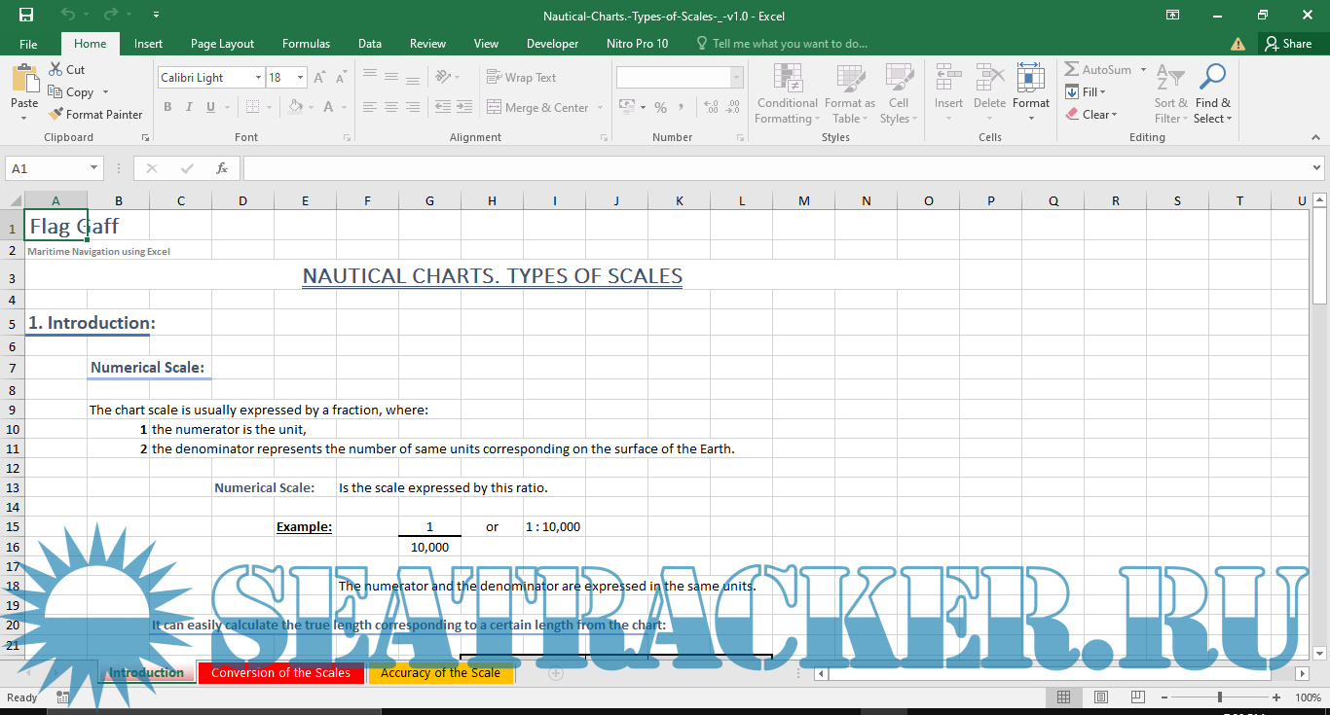Switch to Page Layout view icon

[1100, 697]
